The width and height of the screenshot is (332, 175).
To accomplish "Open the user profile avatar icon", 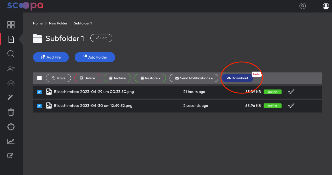I will tap(326, 6).
